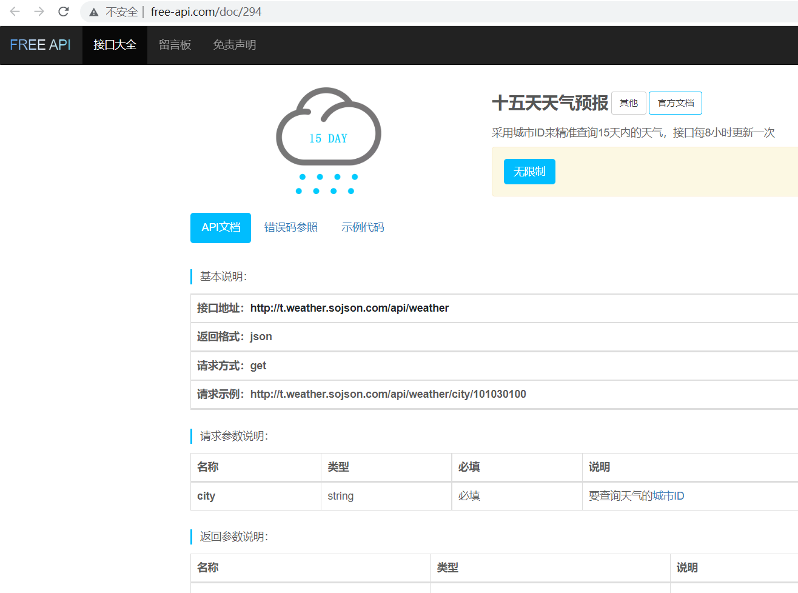Click the 不安全 label in address bar

[x=121, y=12]
